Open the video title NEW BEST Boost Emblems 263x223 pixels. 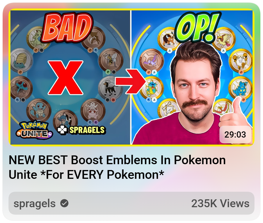tap(117, 167)
